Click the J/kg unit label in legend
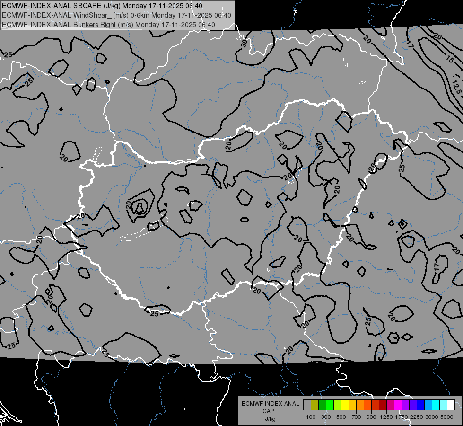The image size is (463, 426). point(270,419)
